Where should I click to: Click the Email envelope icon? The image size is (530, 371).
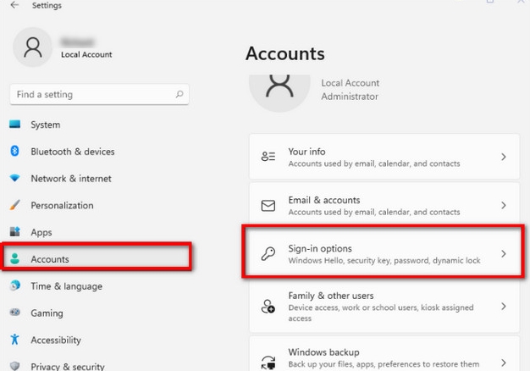coord(268,205)
